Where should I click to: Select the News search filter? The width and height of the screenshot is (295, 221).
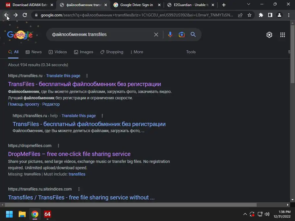click(x=33, y=52)
